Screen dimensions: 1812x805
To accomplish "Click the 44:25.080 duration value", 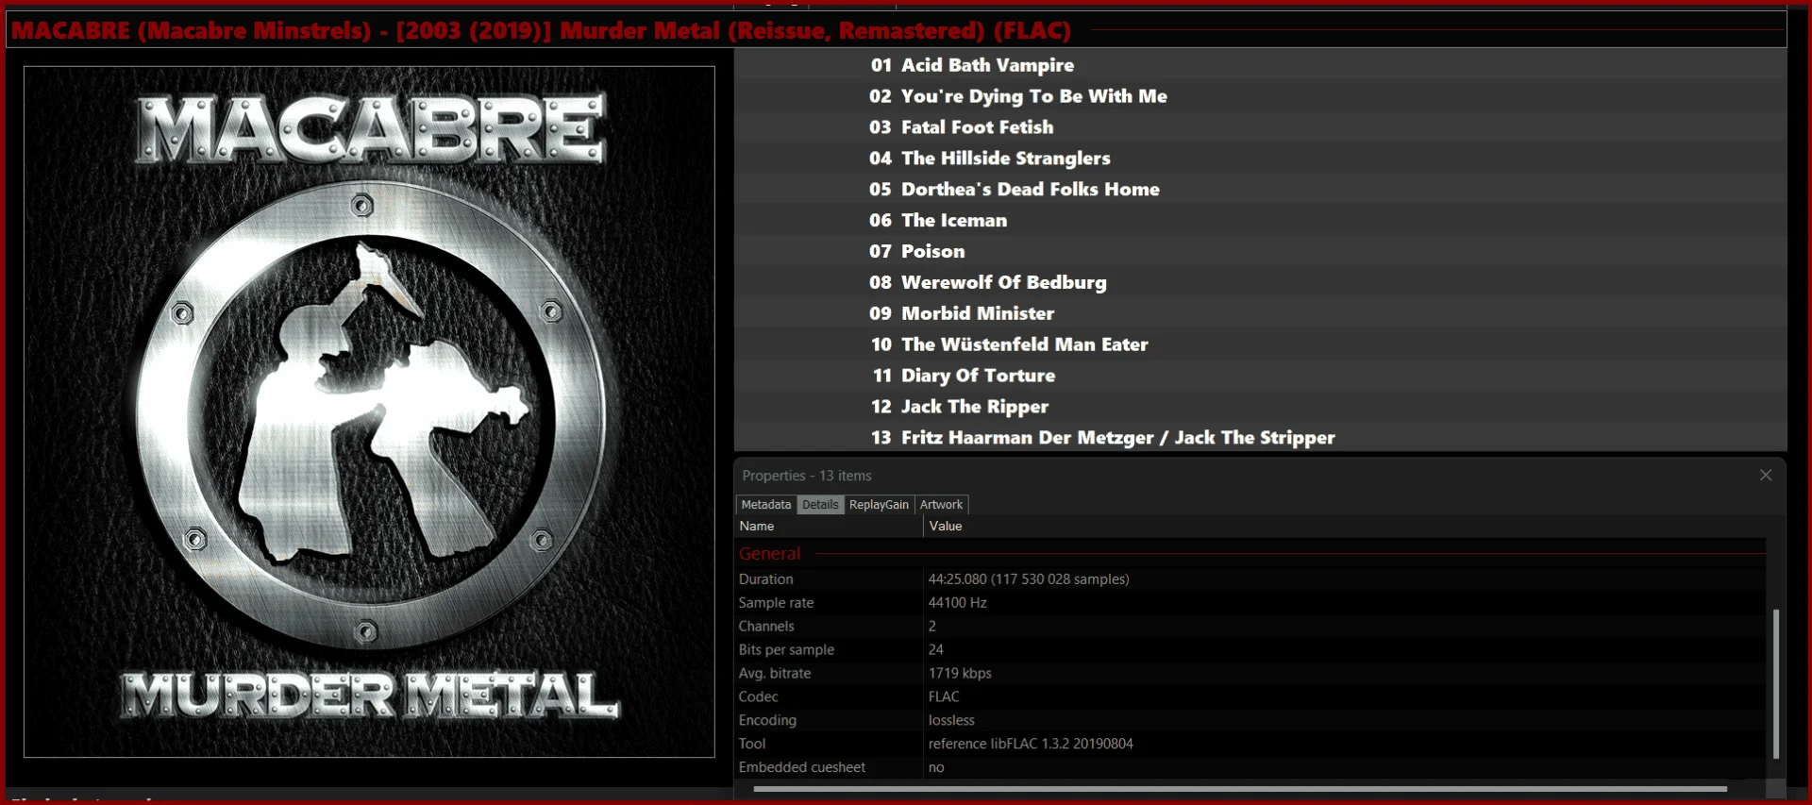I will click(x=1029, y=579).
